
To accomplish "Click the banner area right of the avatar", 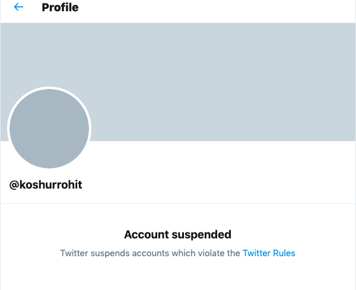I will [225, 113].
